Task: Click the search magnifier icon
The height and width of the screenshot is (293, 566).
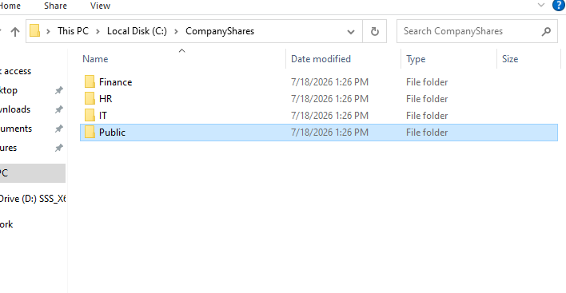Action: (x=546, y=31)
